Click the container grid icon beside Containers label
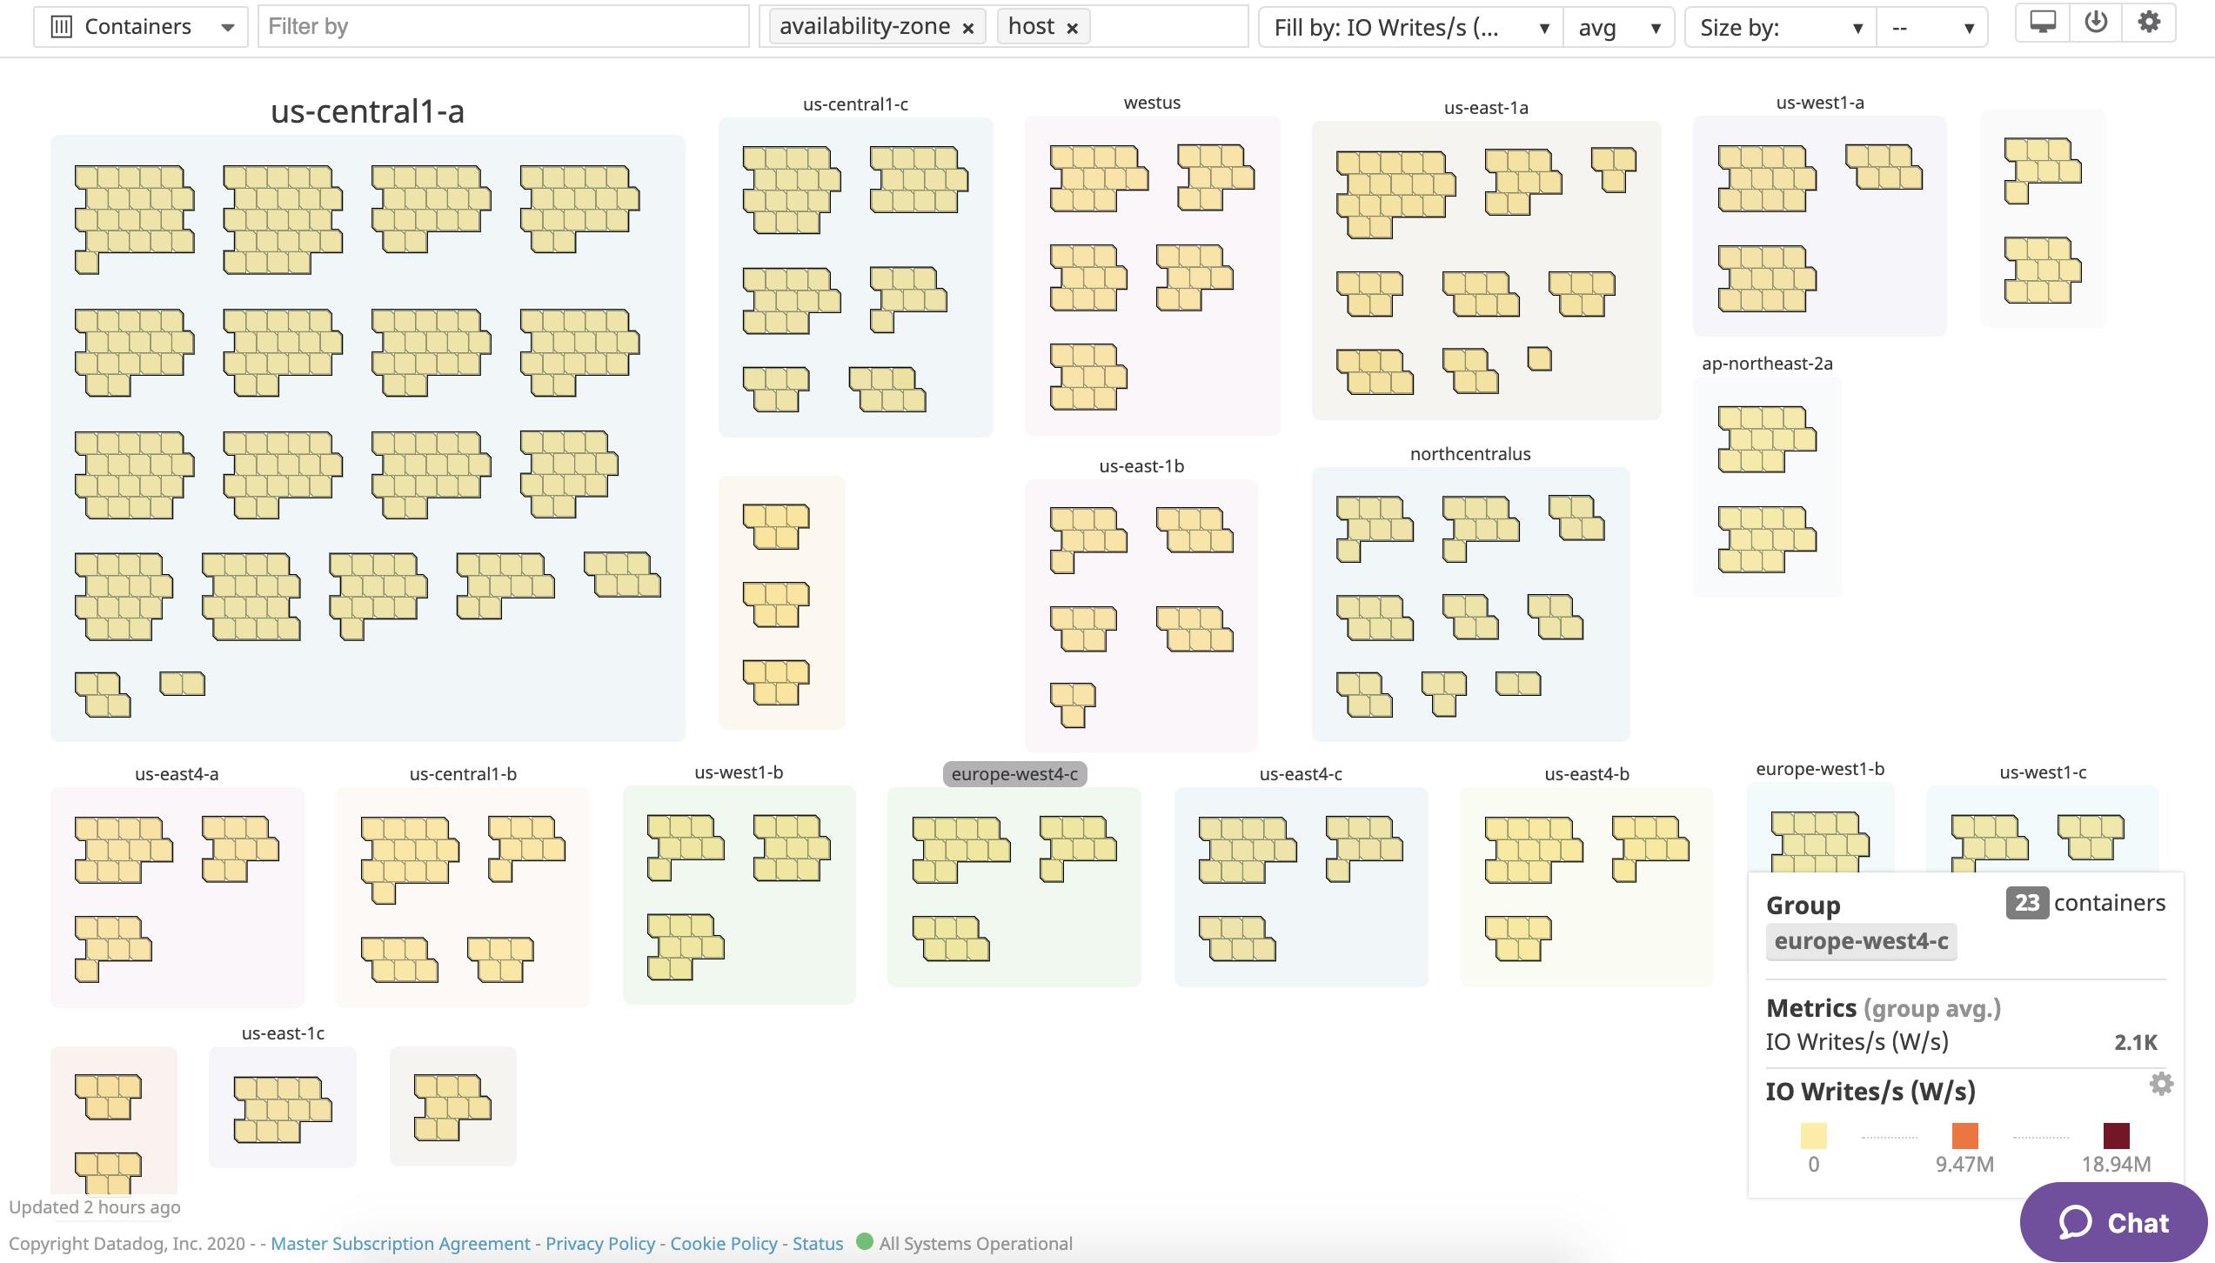 click(63, 25)
